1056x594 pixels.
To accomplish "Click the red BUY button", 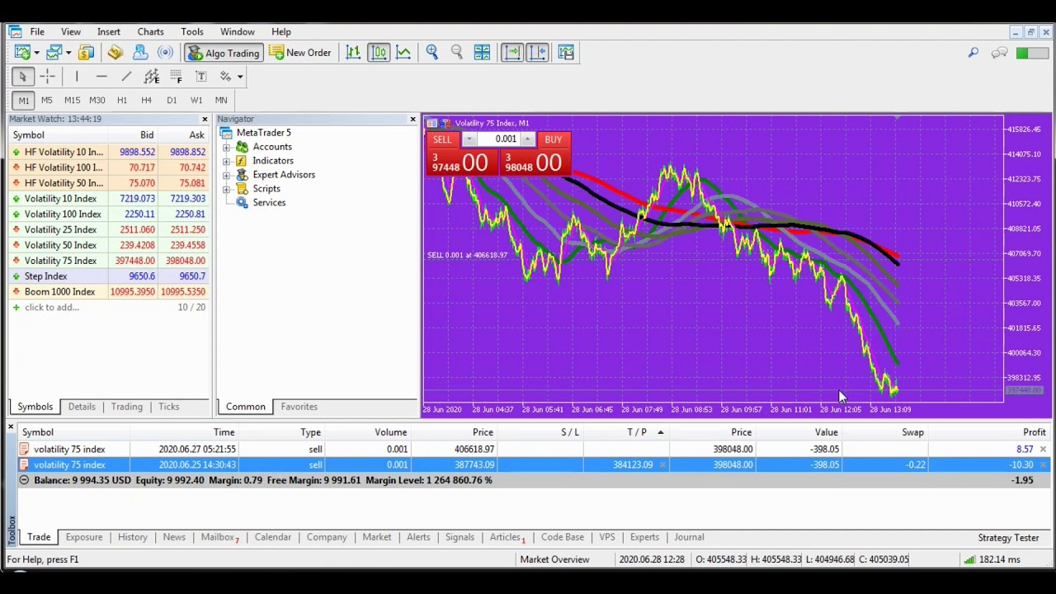I will click(553, 139).
